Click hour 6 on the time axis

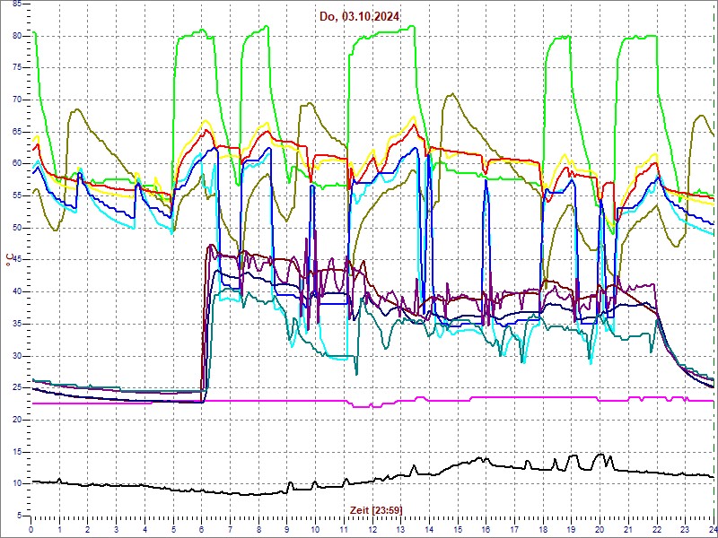pos(201,529)
